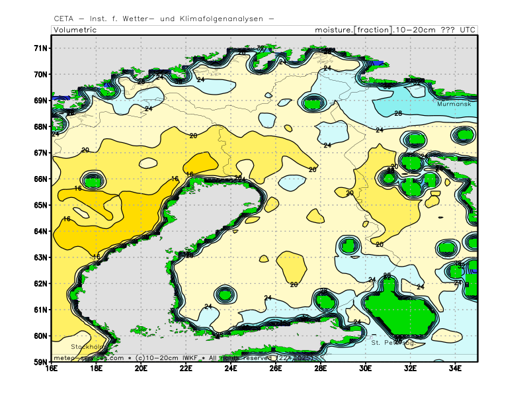Image resolution: width=529 pixels, height=397 pixels.
Task: Click the 60N latitude label
Action: pyautogui.click(x=41, y=336)
